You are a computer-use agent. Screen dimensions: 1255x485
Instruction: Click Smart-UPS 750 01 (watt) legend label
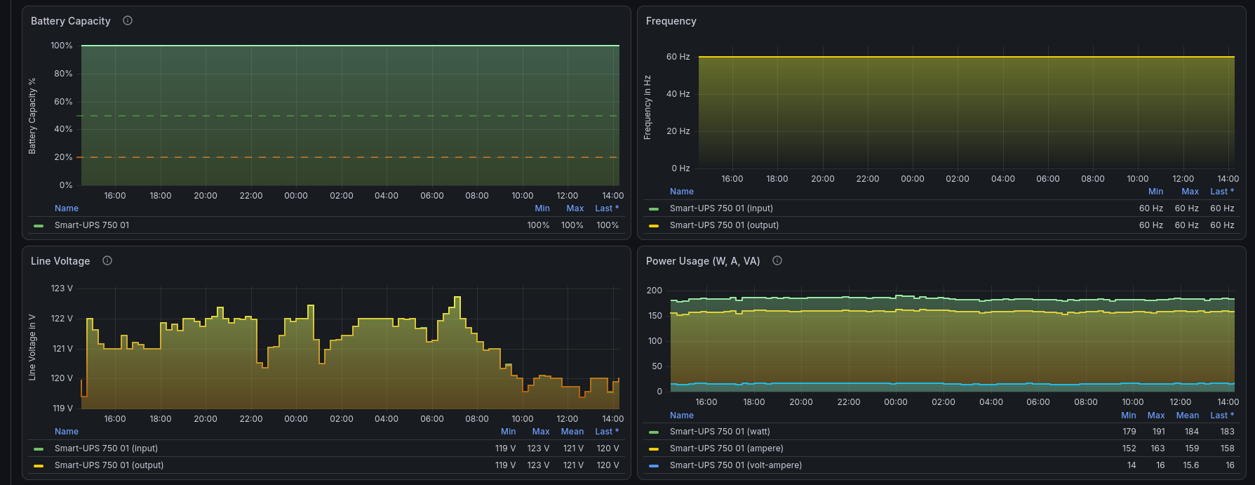tap(720, 432)
